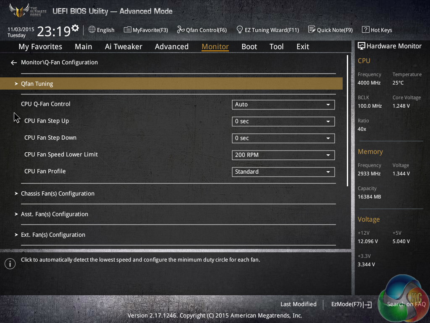Viewport: 430px width, 323px height.
Task: Open the CPU Fan Speed Lower Limit dropdown
Action: coord(283,155)
